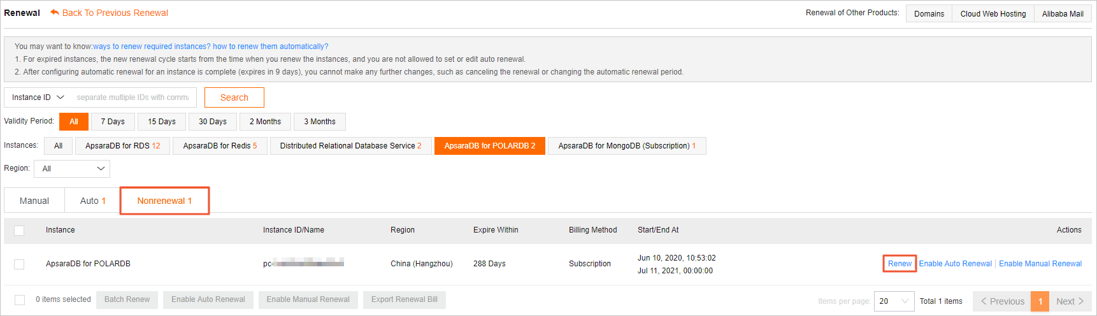This screenshot has width=1097, height=316.
Task: Click the Expire Within column header
Action: [496, 230]
